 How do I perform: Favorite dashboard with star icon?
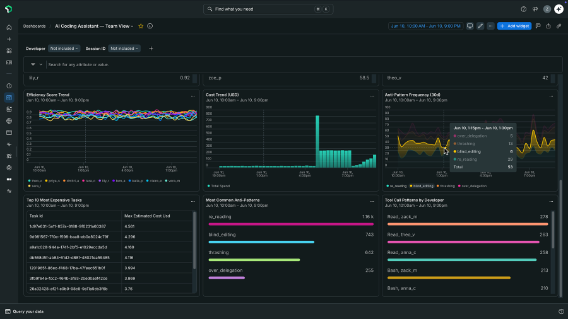coord(141,26)
